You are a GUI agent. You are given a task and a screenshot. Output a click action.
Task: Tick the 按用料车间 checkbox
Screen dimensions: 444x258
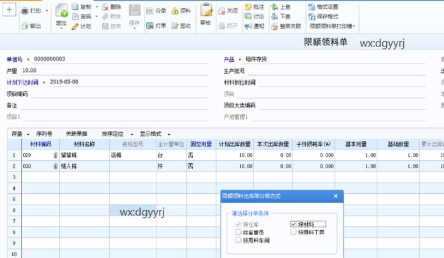coord(238,241)
